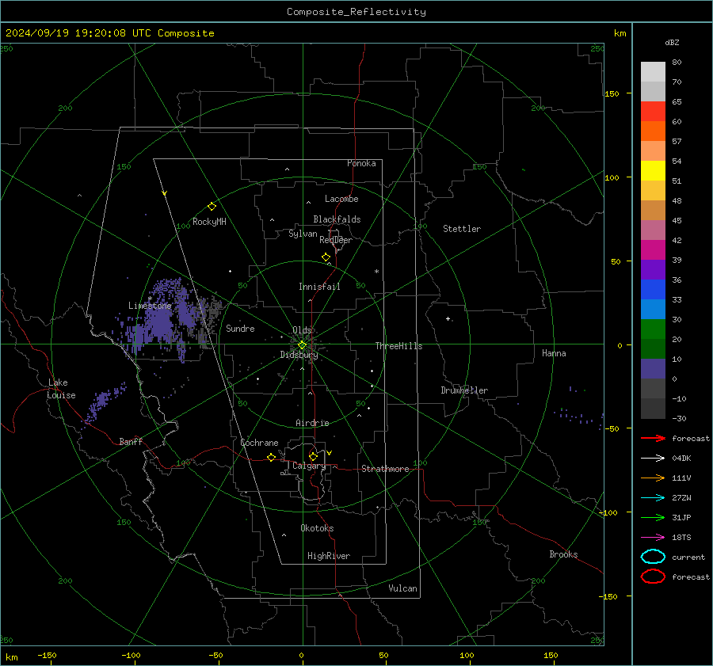Click the Drumheller city label
Viewport: 713px width, 666px height.
464,390
